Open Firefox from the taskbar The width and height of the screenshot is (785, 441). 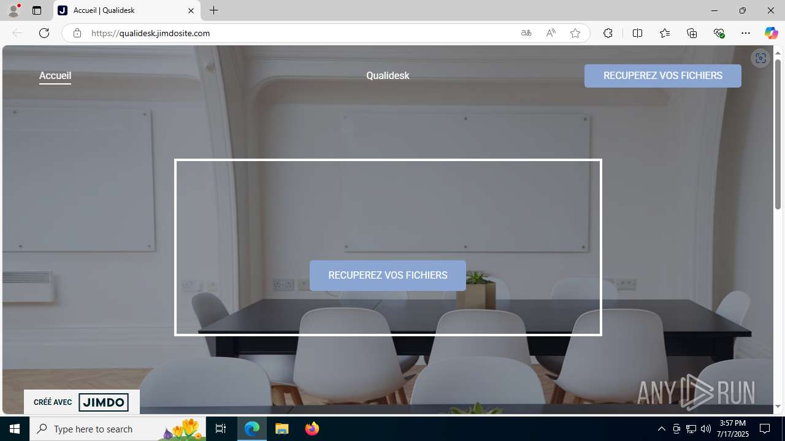click(x=312, y=429)
